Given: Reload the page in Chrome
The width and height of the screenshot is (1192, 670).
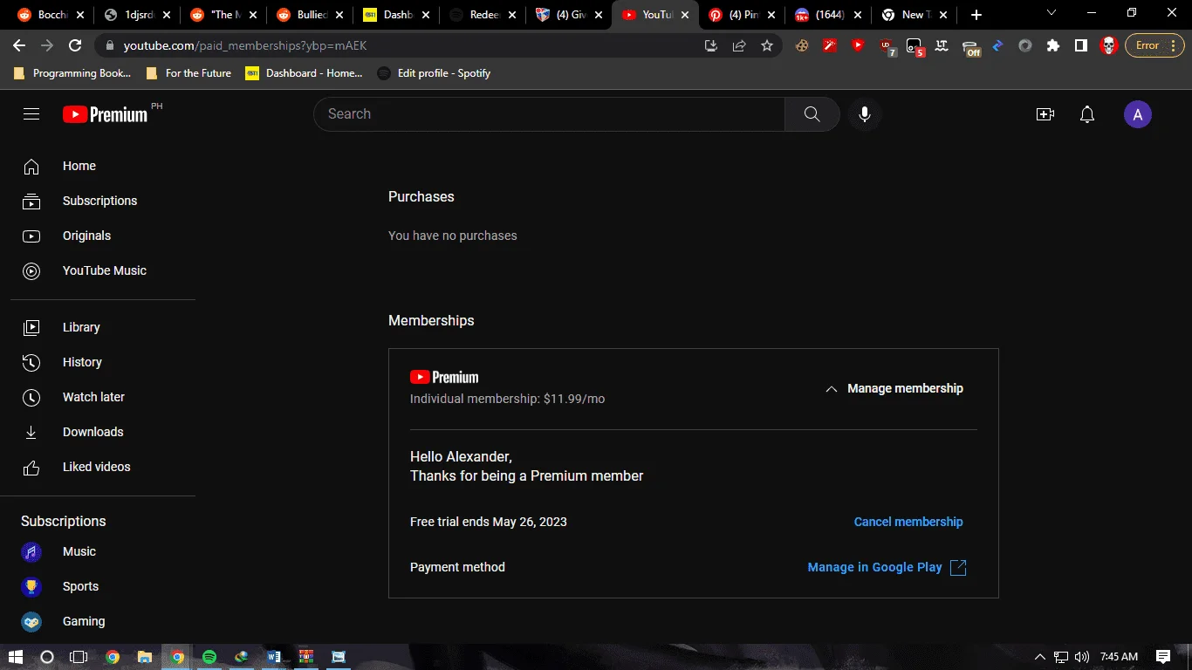Looking at the screenshot, I should click(75, 45).
